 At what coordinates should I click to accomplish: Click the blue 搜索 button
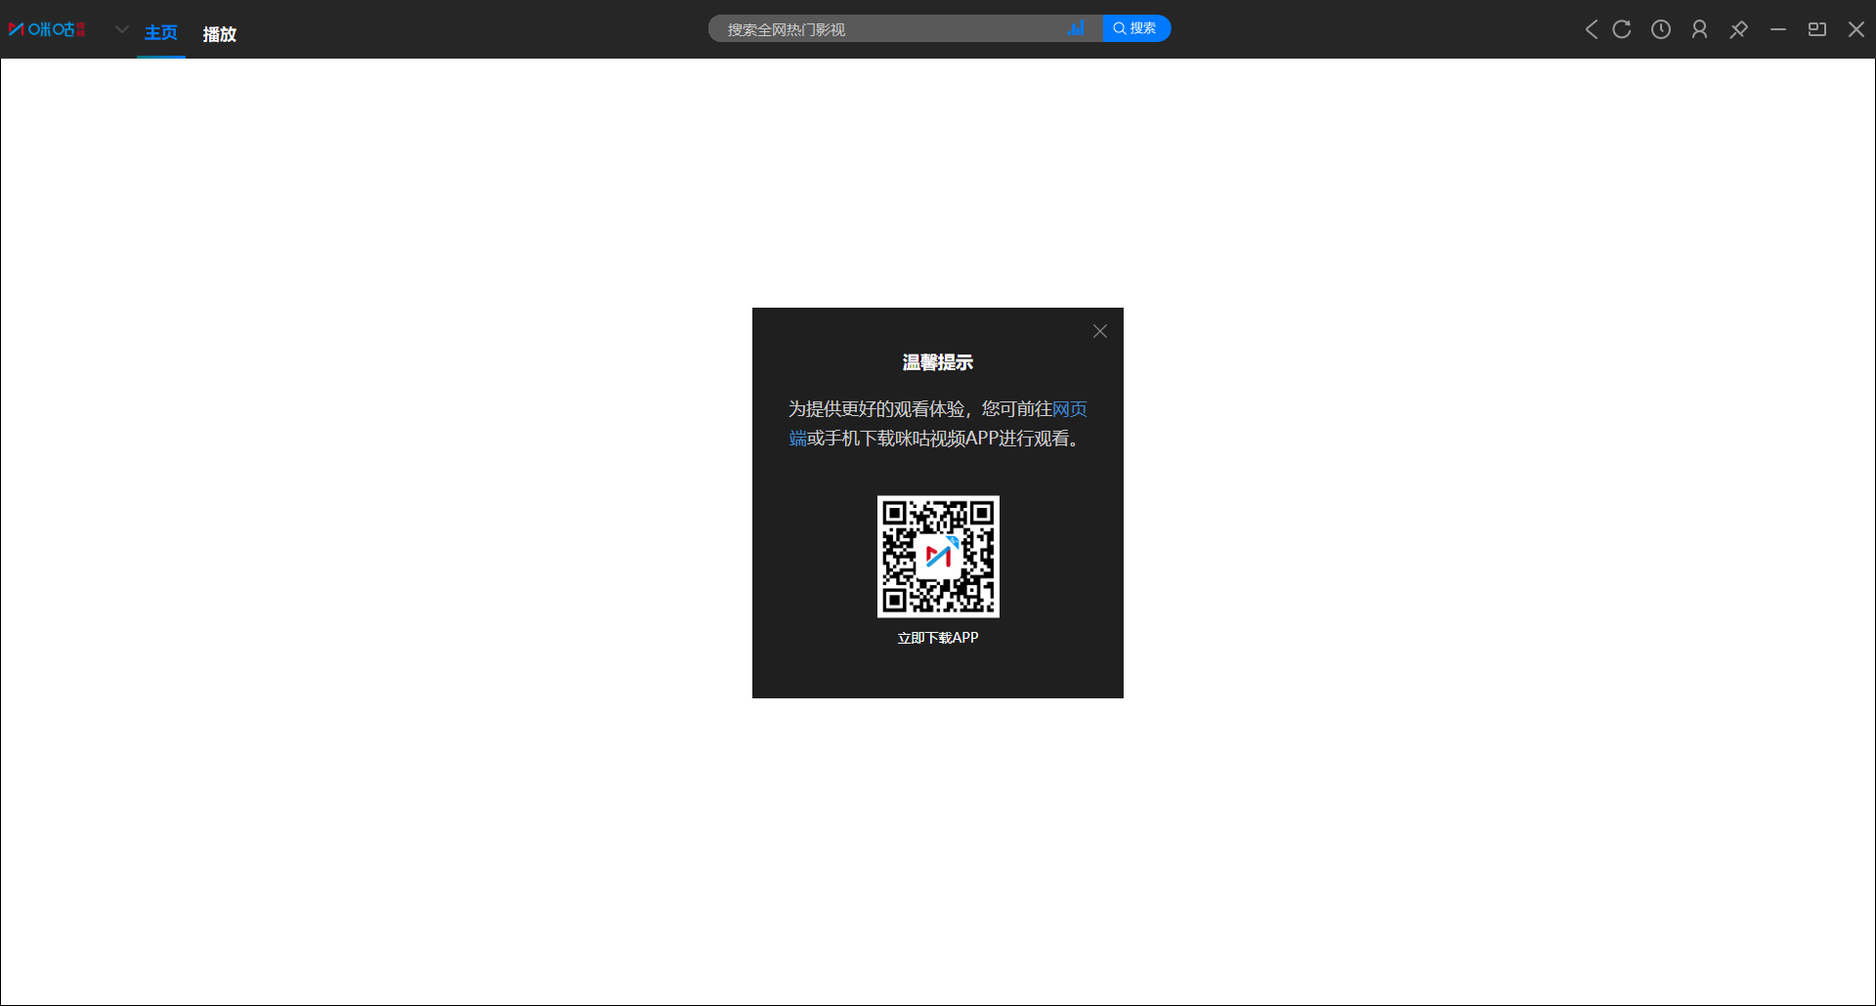coord(1136,28)
